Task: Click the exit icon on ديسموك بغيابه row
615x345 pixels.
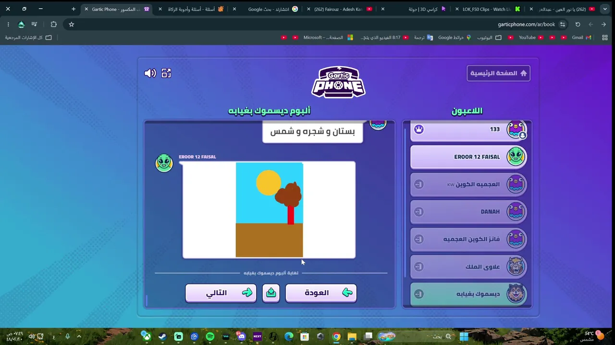Action: 419,294
